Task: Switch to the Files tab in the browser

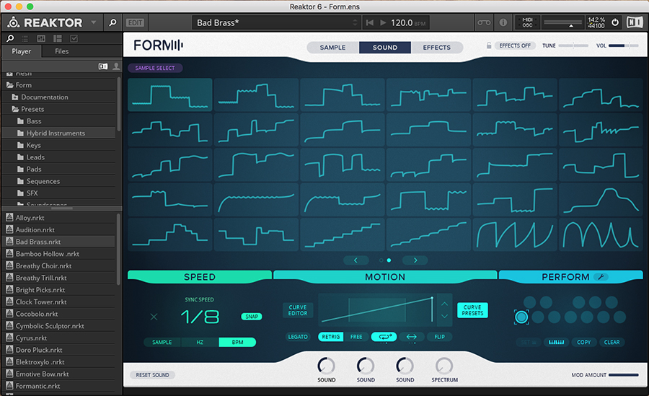Action: tap(62, 51)
